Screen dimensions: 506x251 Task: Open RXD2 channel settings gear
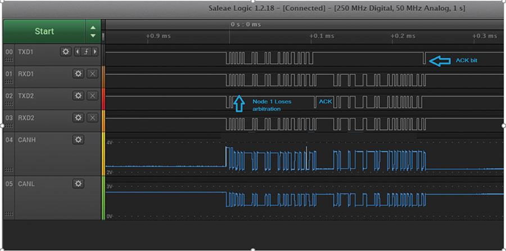coord(78,118)
